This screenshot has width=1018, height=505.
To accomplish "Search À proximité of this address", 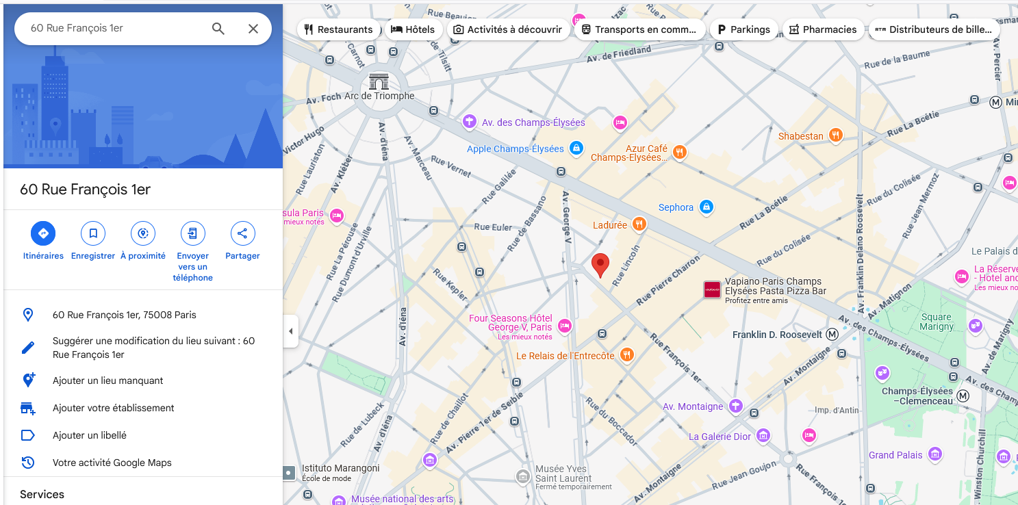I will [x=143, y=242].
